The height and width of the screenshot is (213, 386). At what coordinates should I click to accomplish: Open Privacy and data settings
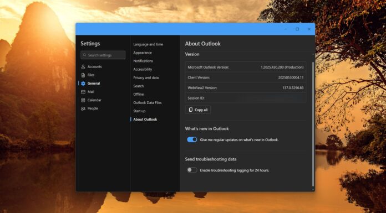[x=146, y=77]
